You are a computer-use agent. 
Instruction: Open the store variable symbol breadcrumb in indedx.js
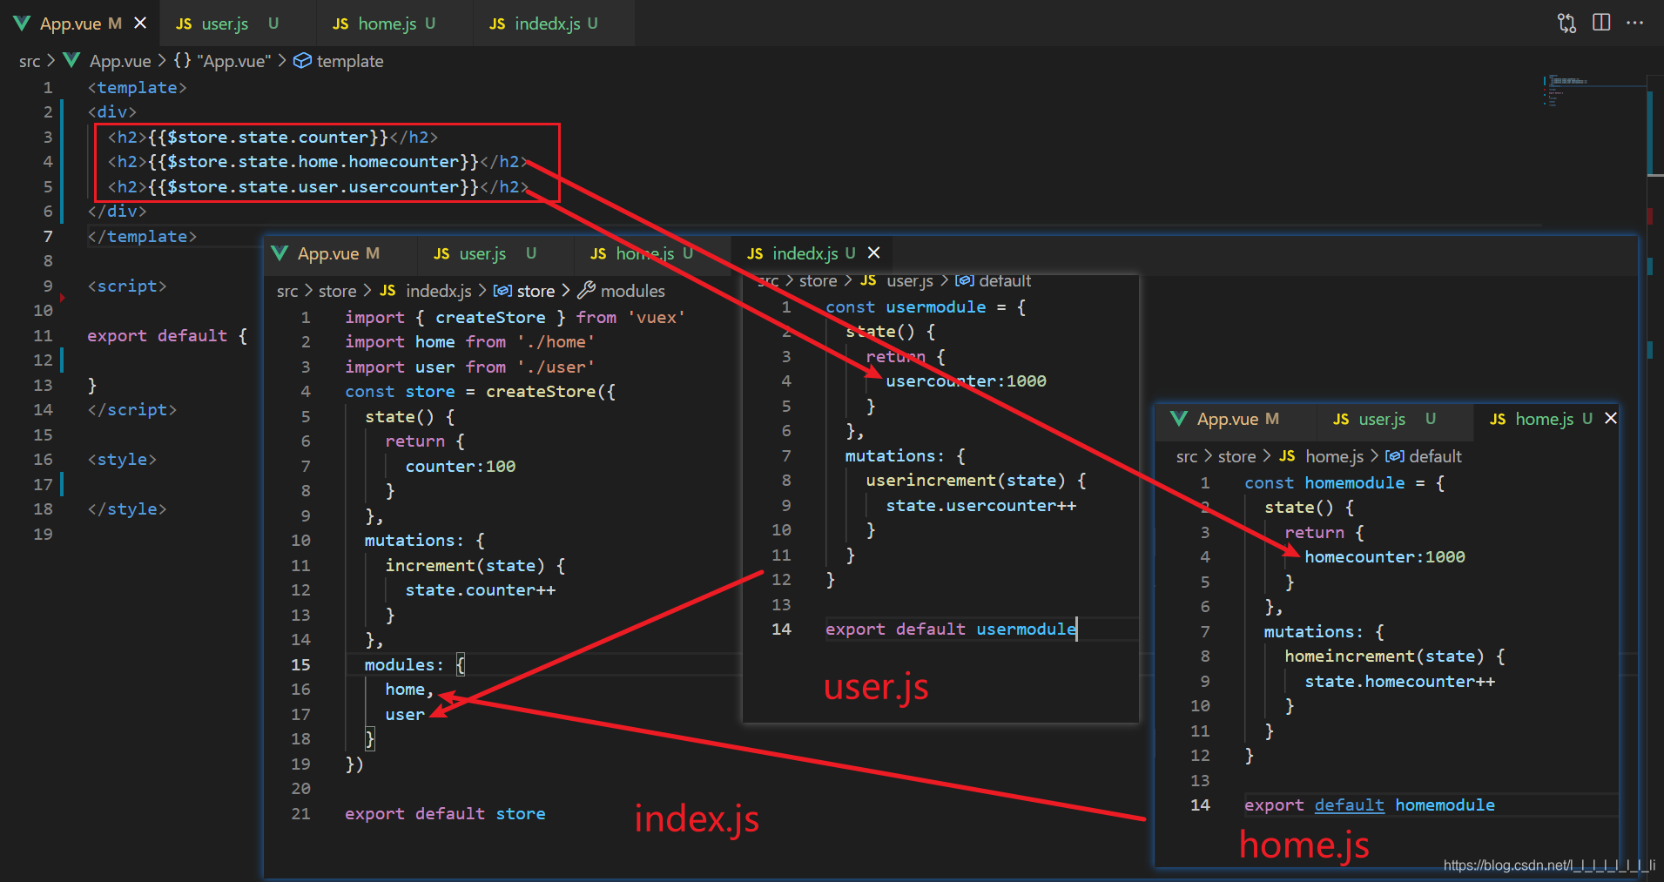[524, 291]
